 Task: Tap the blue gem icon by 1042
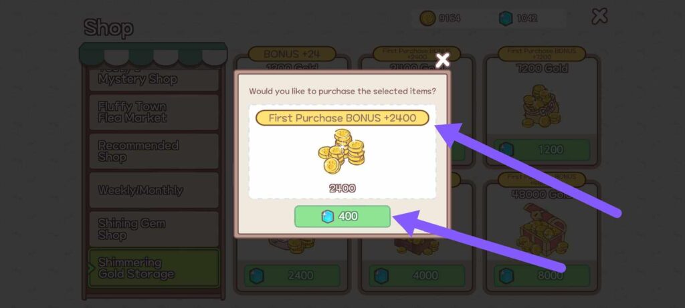506,18
